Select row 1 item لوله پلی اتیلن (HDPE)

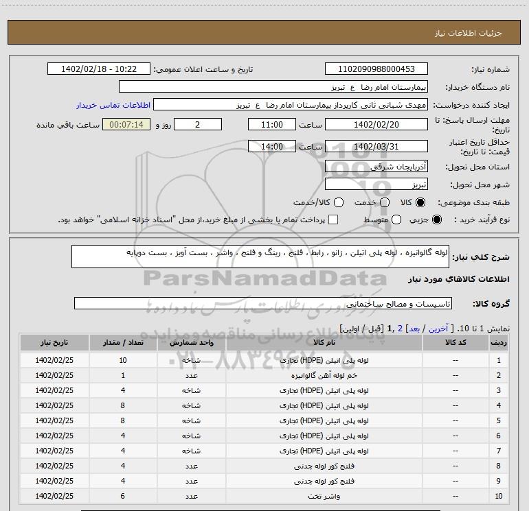coord(324,360)
